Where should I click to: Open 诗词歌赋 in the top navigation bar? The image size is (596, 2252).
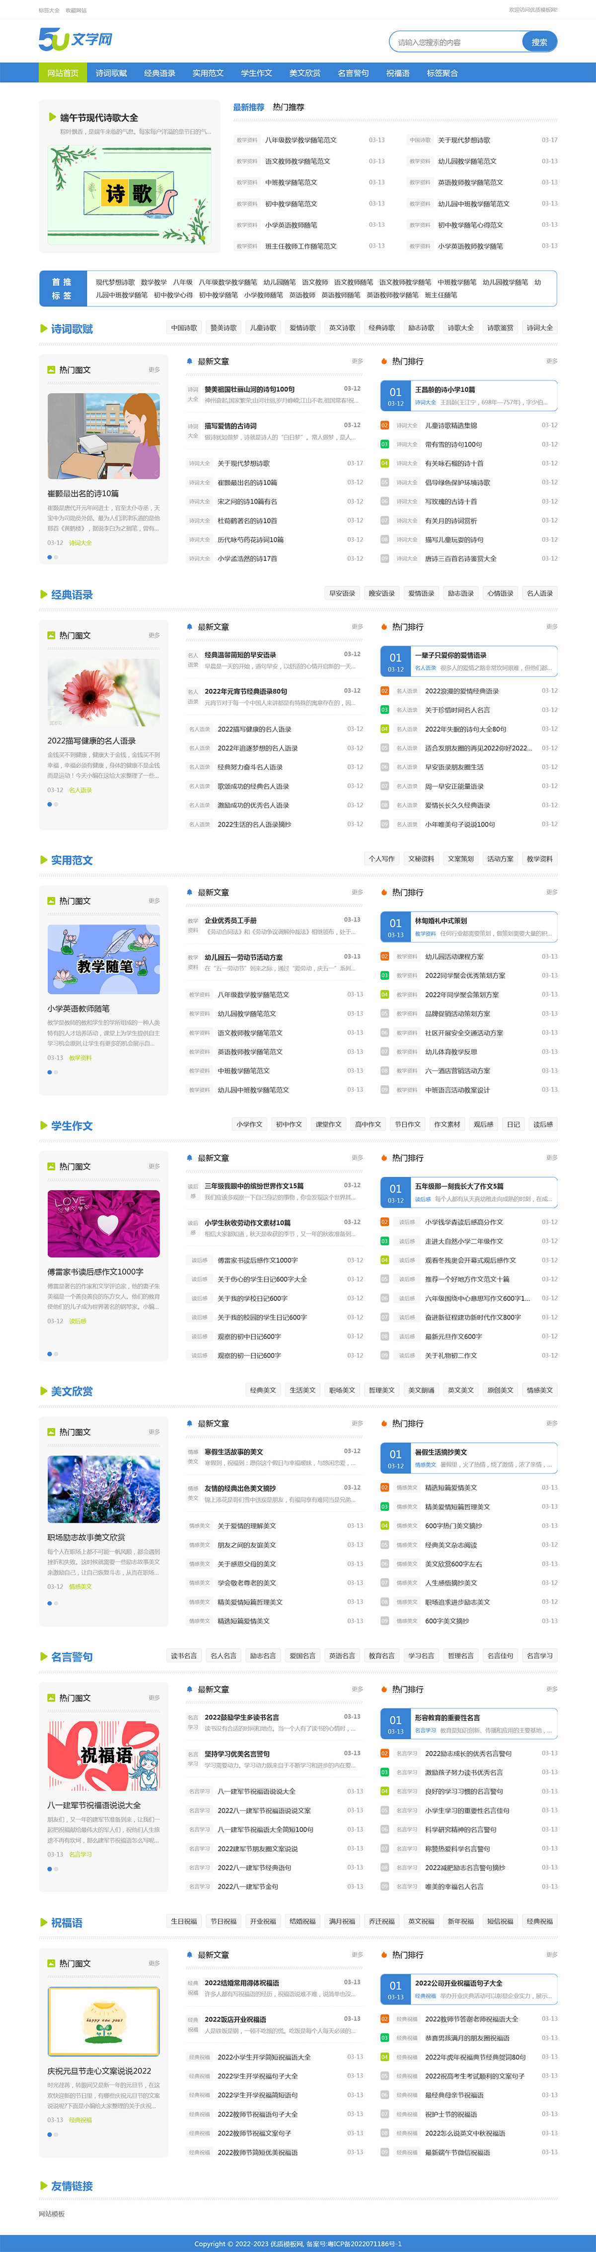coord(111,74)
